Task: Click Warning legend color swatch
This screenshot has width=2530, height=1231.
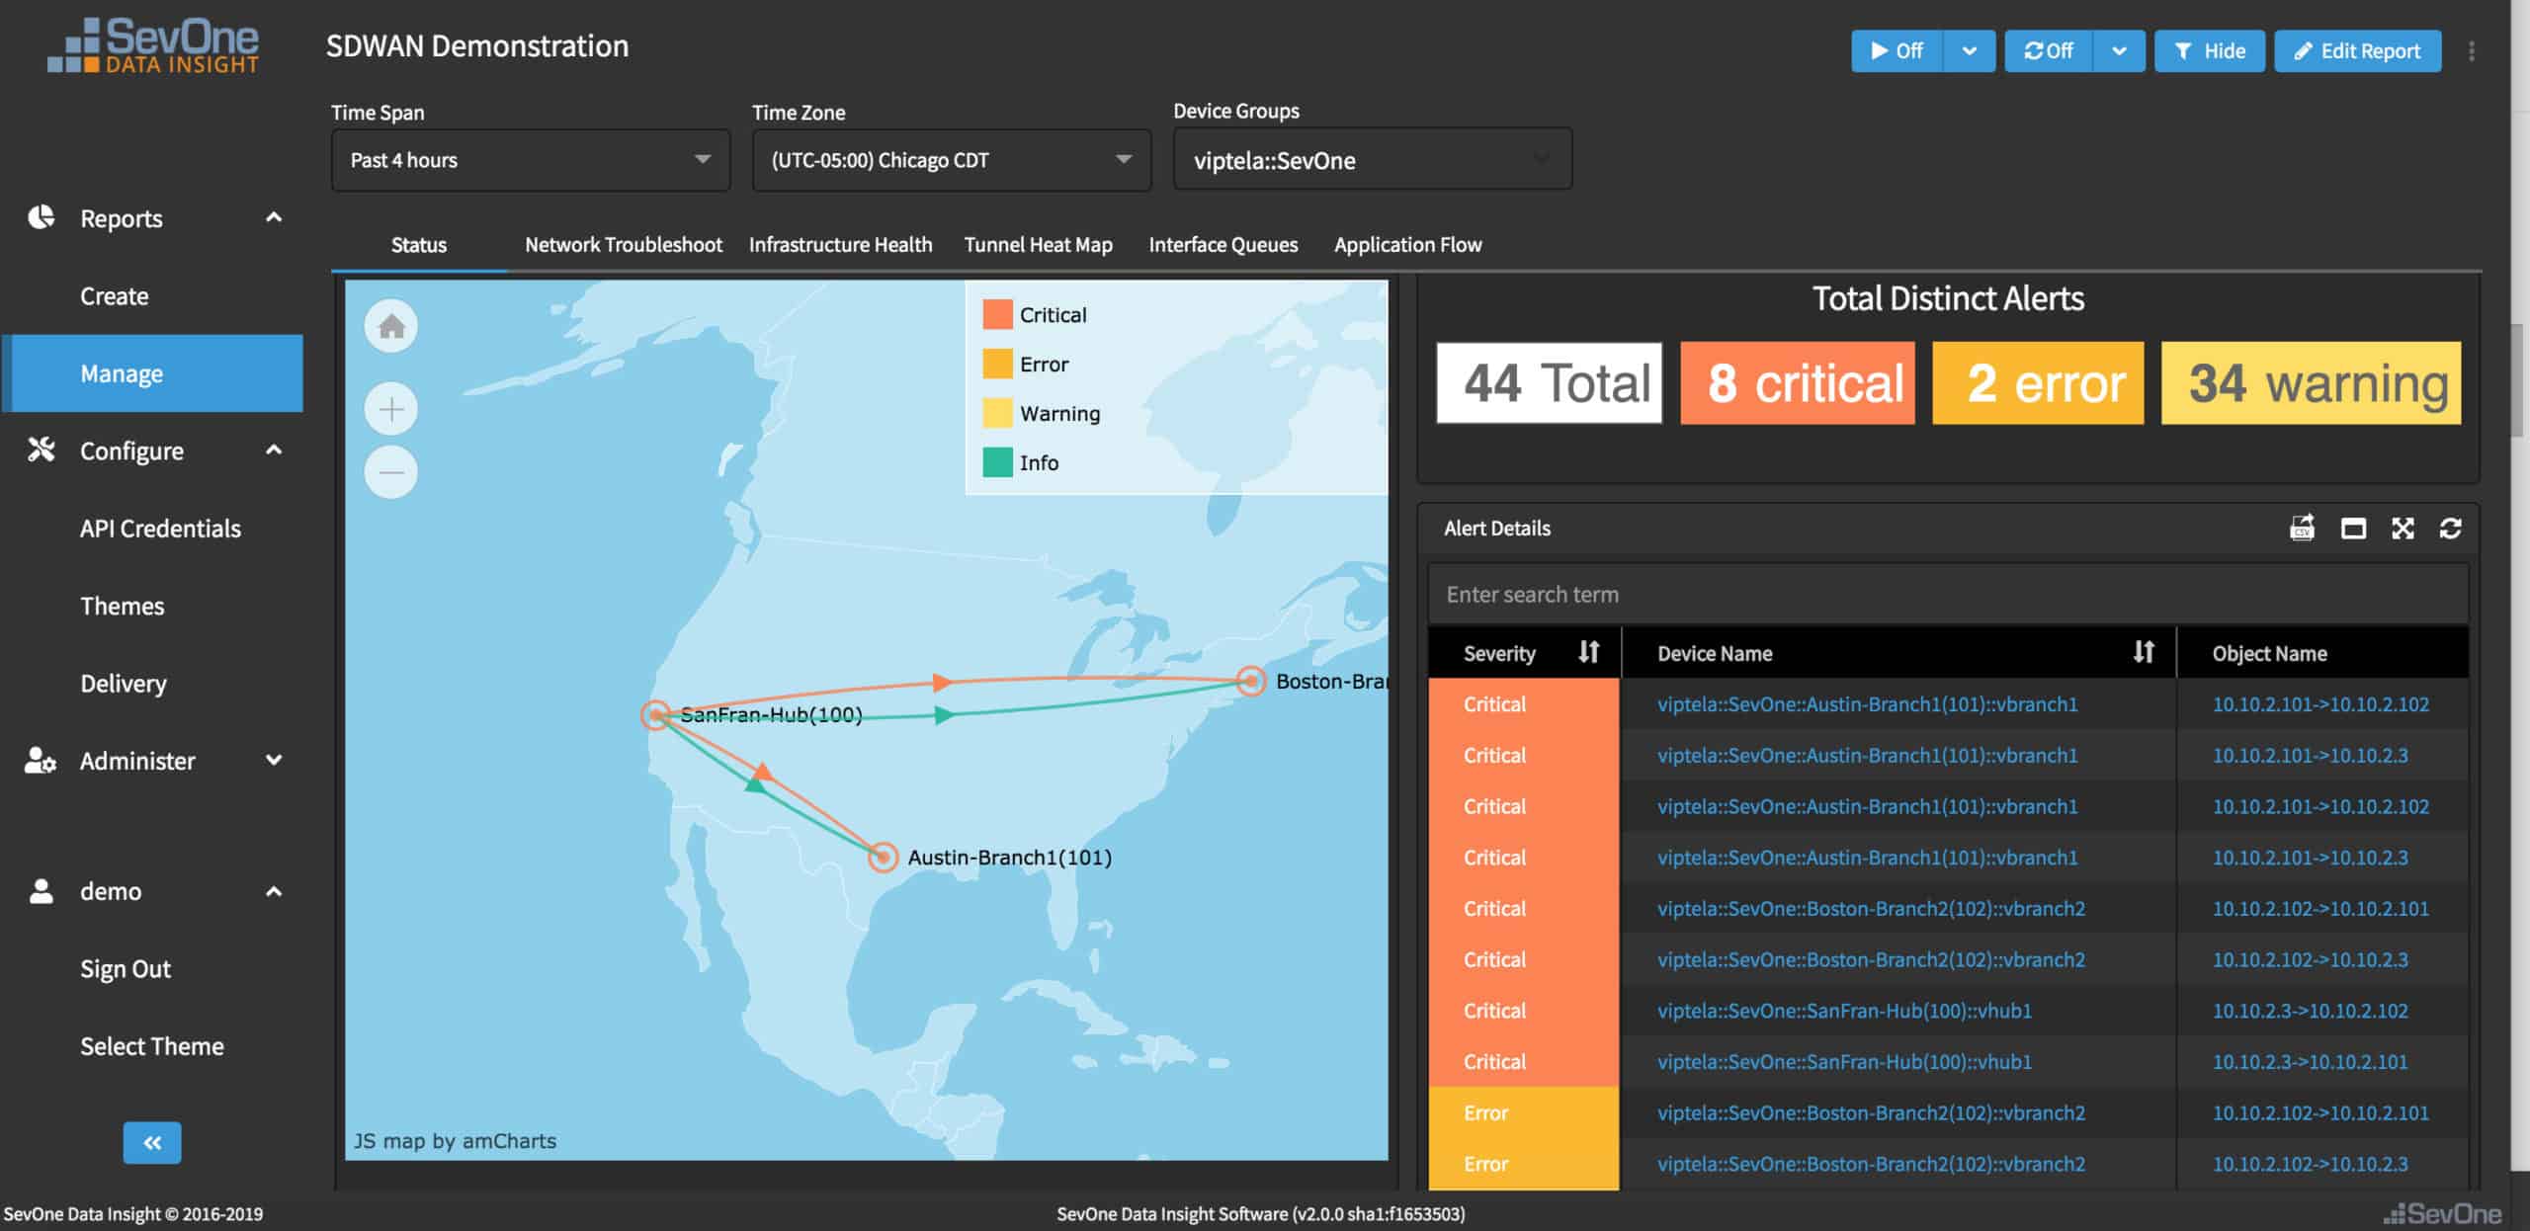Action: tap(997, 413)
